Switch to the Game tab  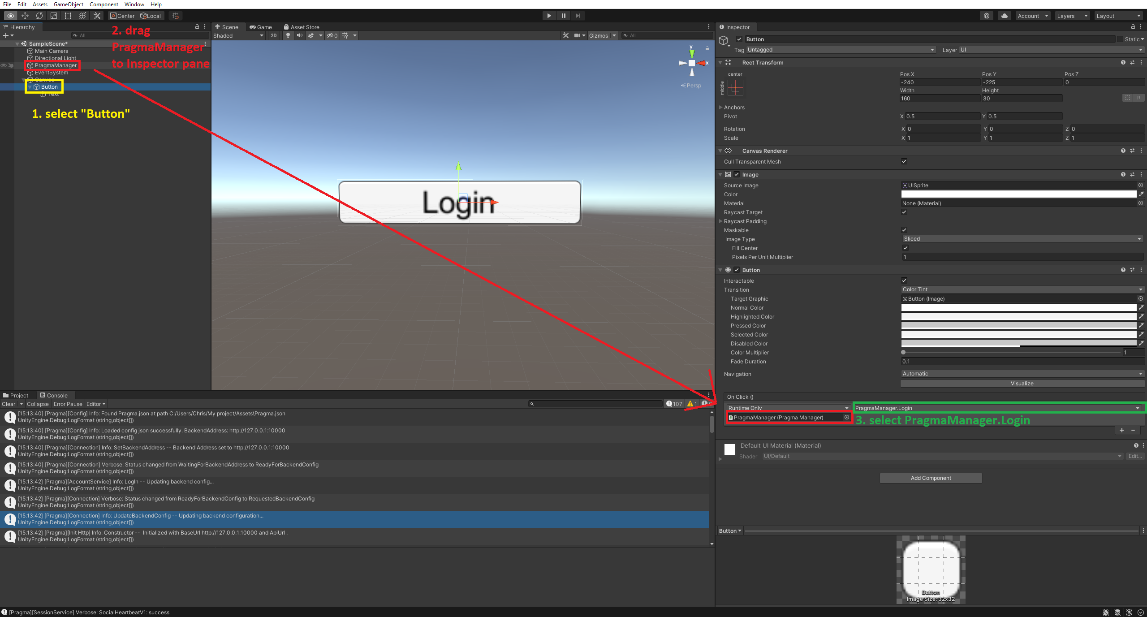click(261, 27)
